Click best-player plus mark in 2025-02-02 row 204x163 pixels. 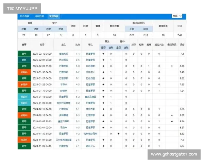[172, 66]
